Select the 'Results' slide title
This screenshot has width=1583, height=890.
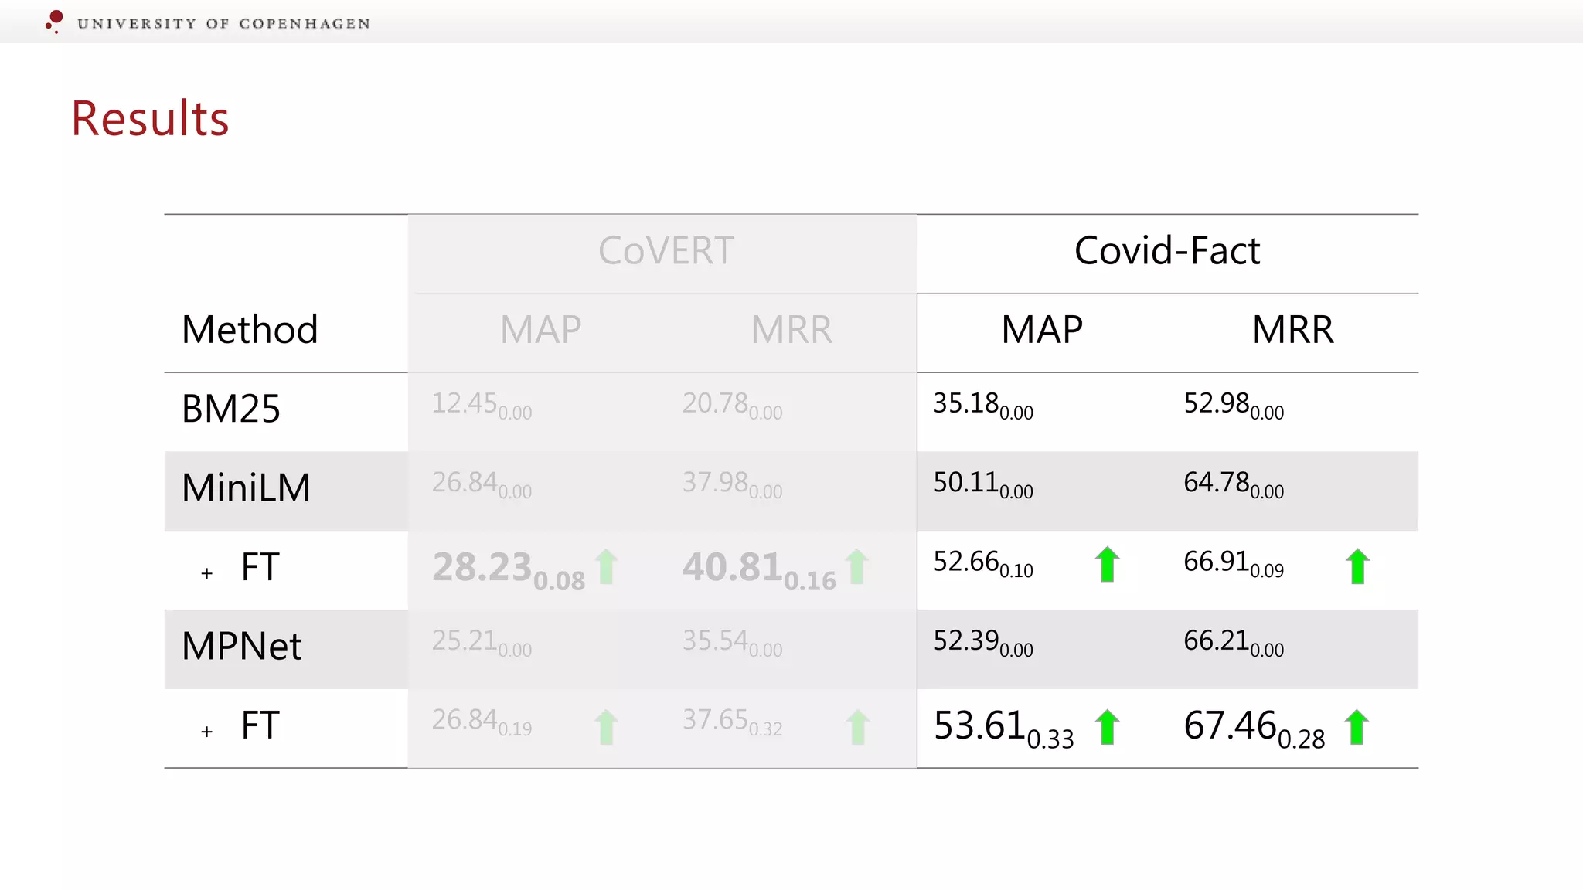[150, 118]
